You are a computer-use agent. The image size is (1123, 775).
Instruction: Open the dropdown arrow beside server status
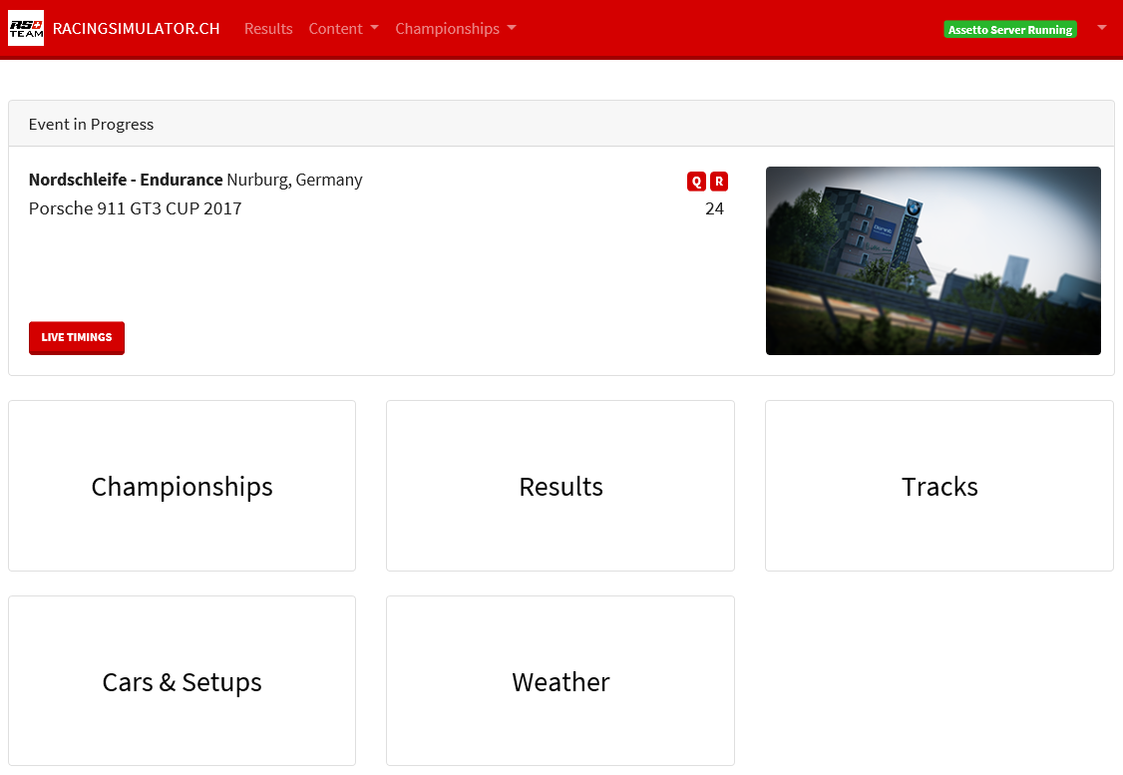pos(1101,28)
